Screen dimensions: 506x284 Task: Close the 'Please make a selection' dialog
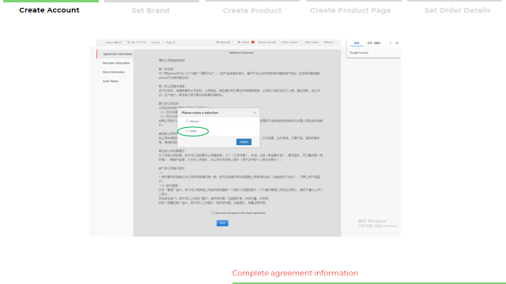pyautogui.click(x=255, y=113)
